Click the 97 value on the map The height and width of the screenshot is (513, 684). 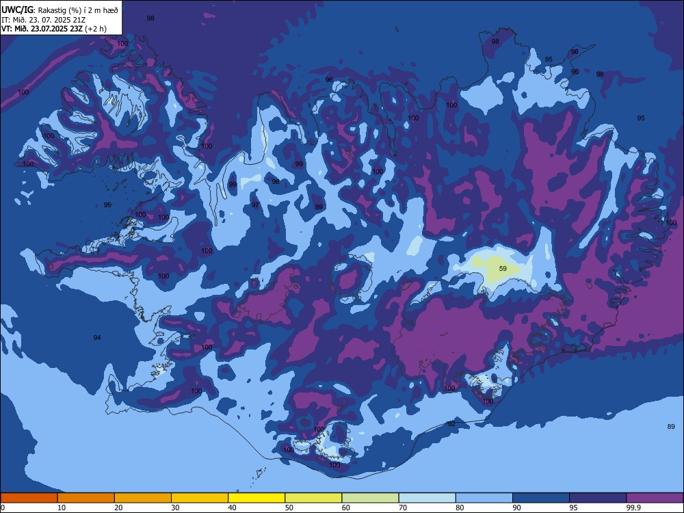pyautogui.click(x=255, y=205)
